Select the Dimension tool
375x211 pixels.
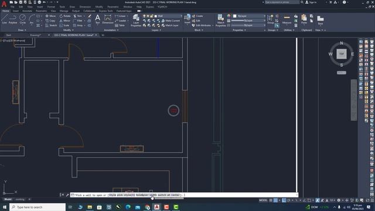click(108, 19)
